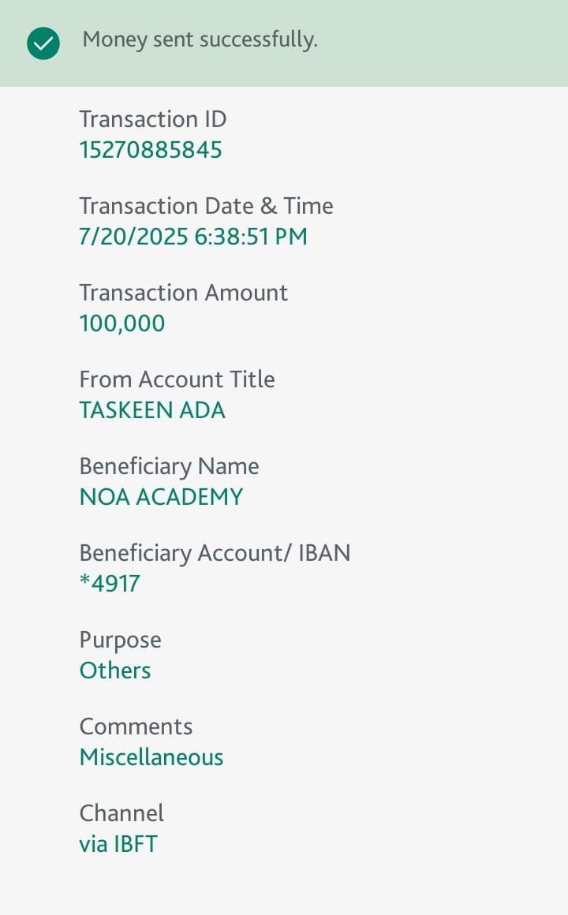
Task: Select the masked account number *4917
Action: tap(110, 584)
